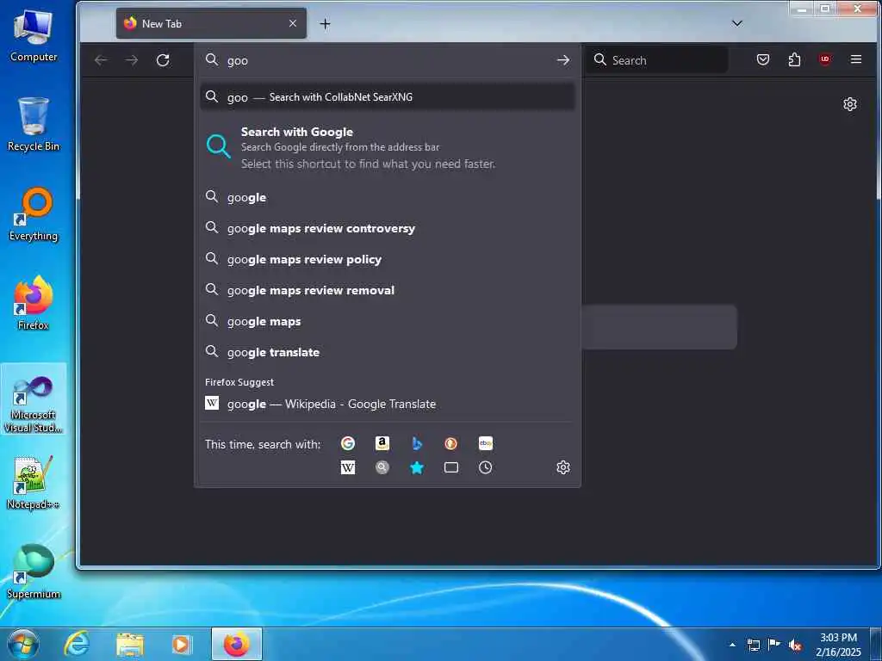Search this time with DuckDuckGo icon
Screen dimensions: 882x661
point(451,443)
